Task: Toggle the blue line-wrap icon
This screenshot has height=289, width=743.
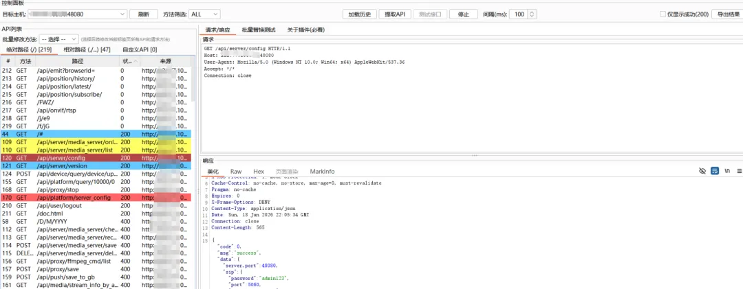Action: click(715, 171)
